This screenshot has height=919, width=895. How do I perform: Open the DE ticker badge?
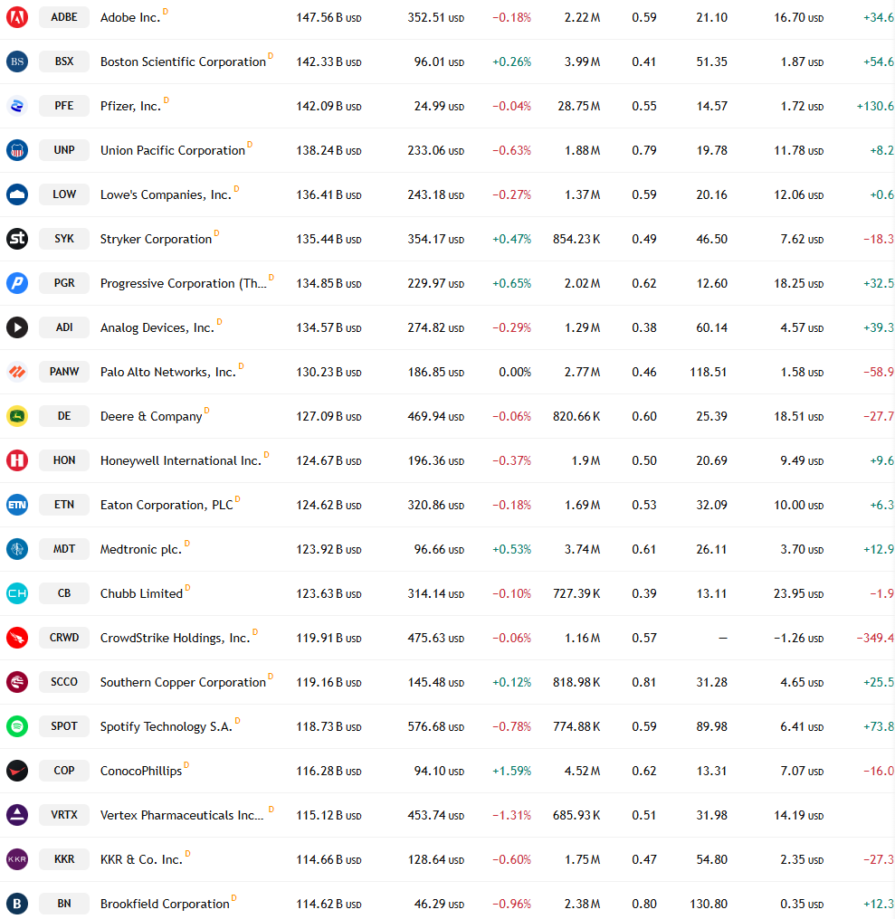(x=64, y=416)
